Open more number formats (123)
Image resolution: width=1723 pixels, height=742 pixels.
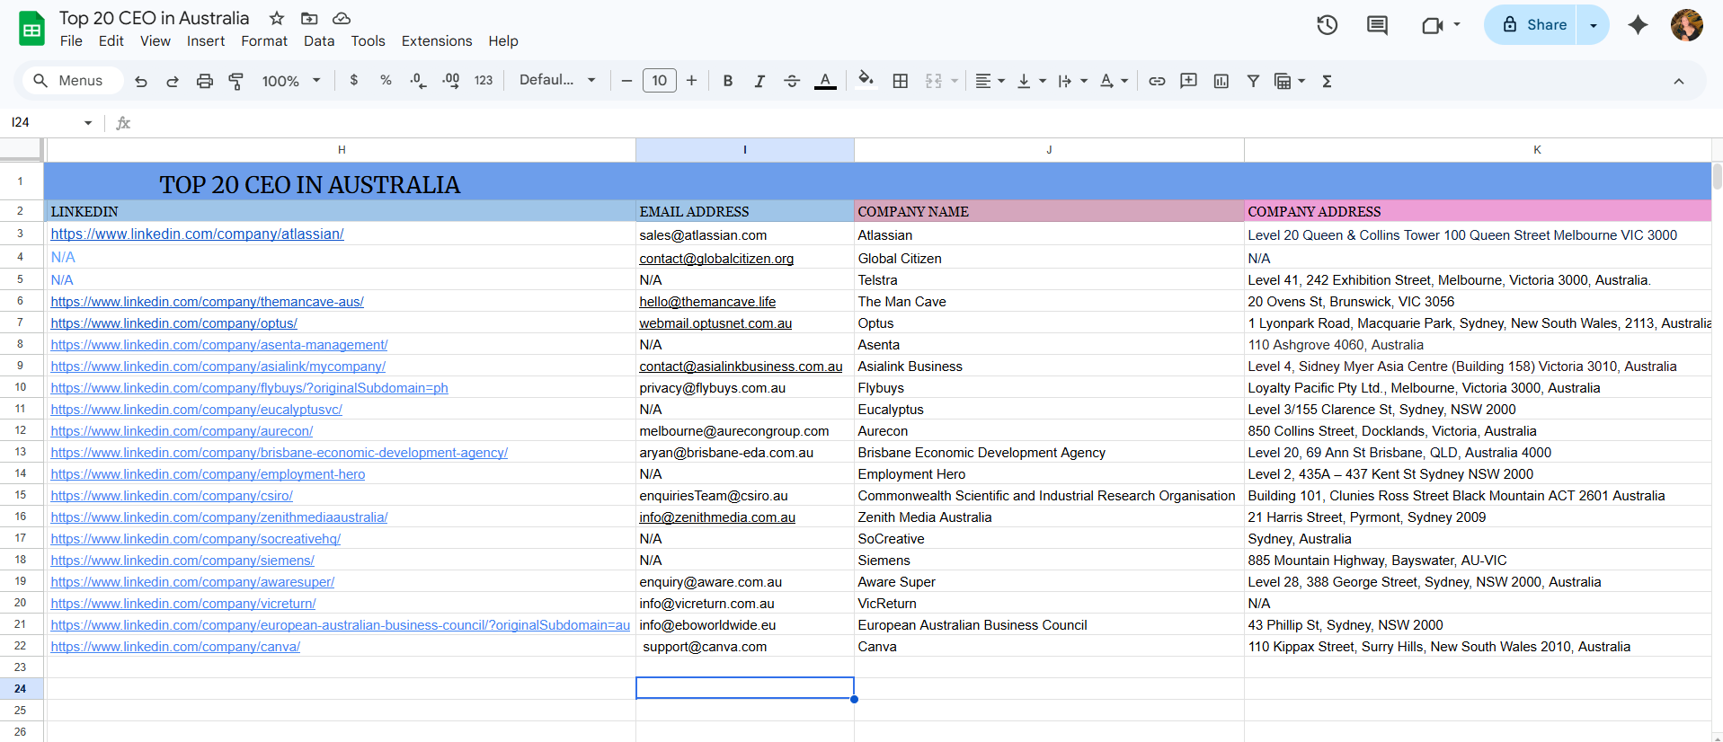(x=484, y=81)
